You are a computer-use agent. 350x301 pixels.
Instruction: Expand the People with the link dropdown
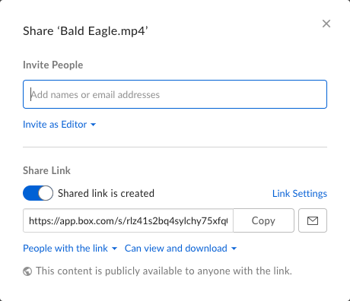[x=70, y=249]
